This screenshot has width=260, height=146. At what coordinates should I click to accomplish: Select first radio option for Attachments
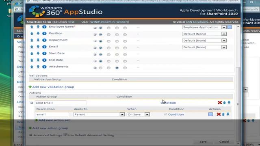click(100, 68)
